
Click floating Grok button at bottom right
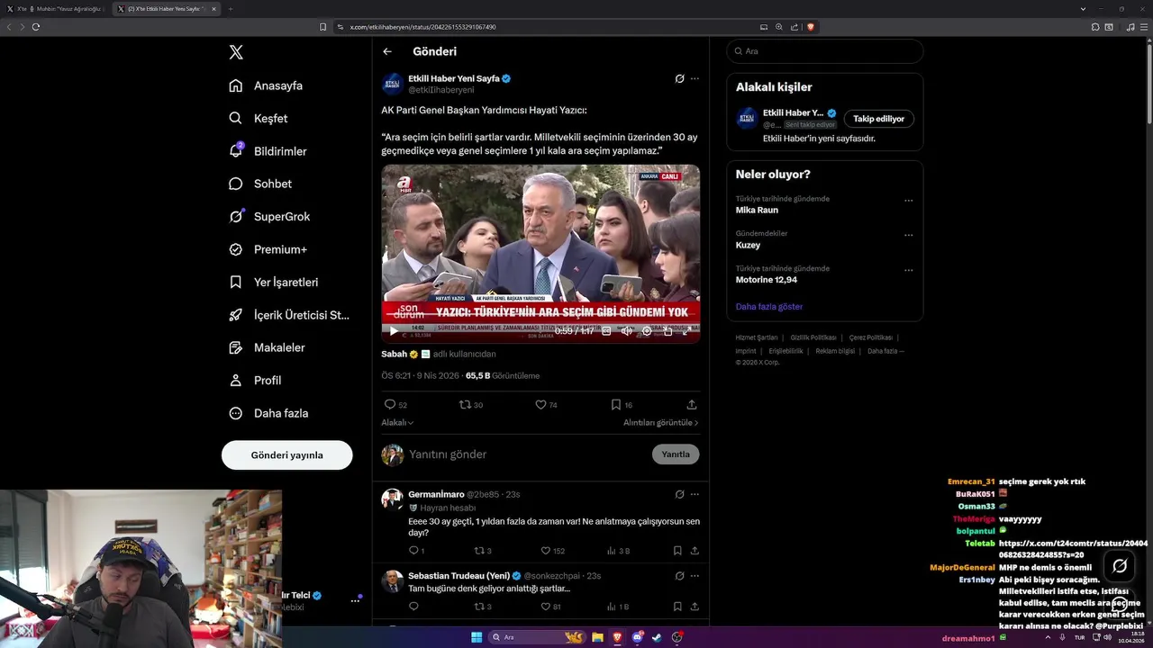tap(1120, 566)
